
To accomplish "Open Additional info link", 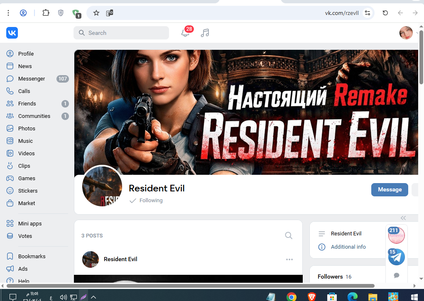I will [348, 247].
